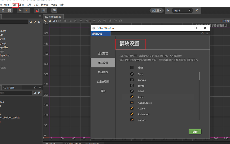This screenshot has height=144, width=230.
Task: Uncheck the Button module checkbox
Action: click(132, 120)
